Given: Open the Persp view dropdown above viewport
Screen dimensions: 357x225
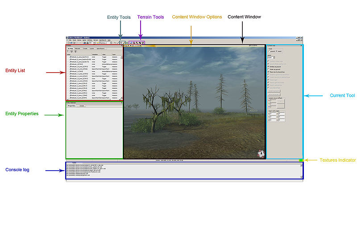Looking at the screenshot, I should [x=126, y=45].
